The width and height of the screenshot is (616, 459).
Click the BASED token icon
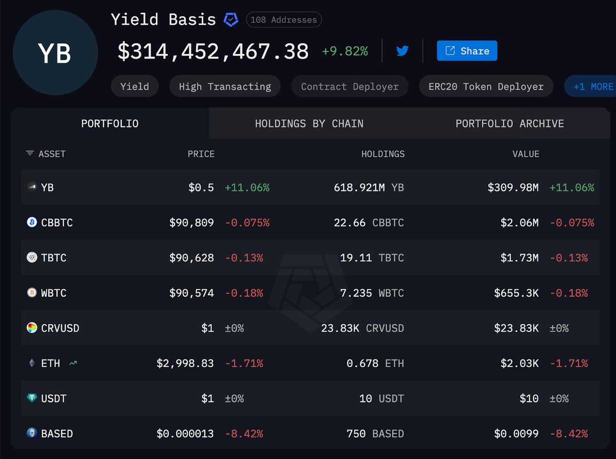[x=32, y=433]
